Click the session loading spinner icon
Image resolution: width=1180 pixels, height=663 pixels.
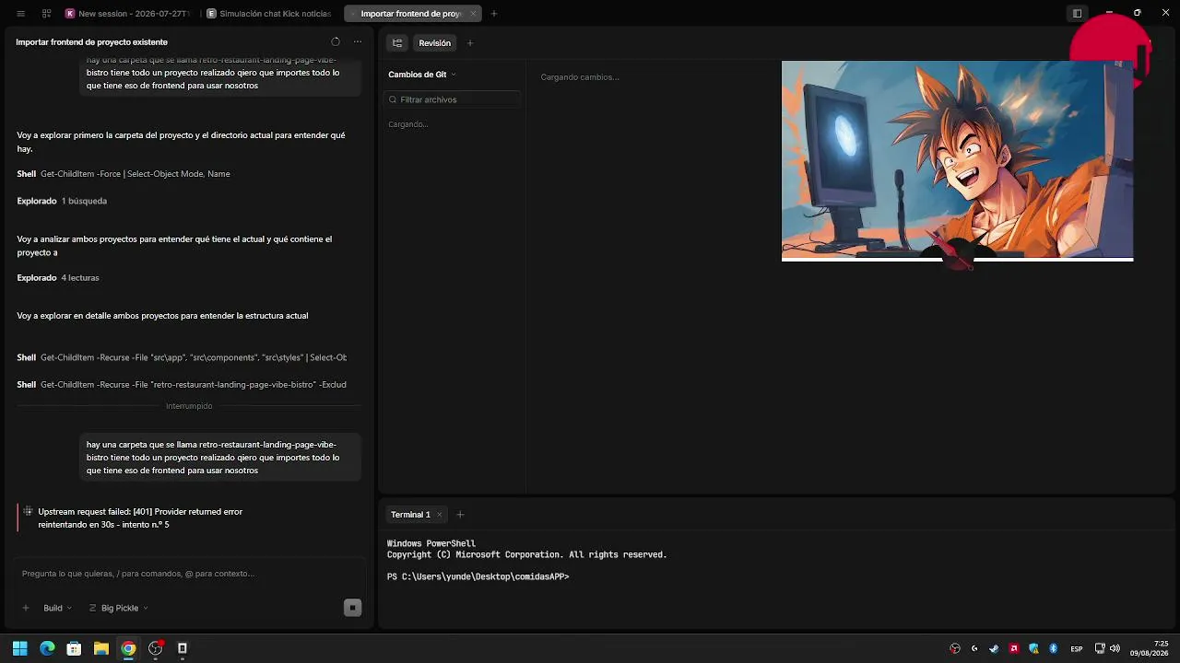point(336,42)
